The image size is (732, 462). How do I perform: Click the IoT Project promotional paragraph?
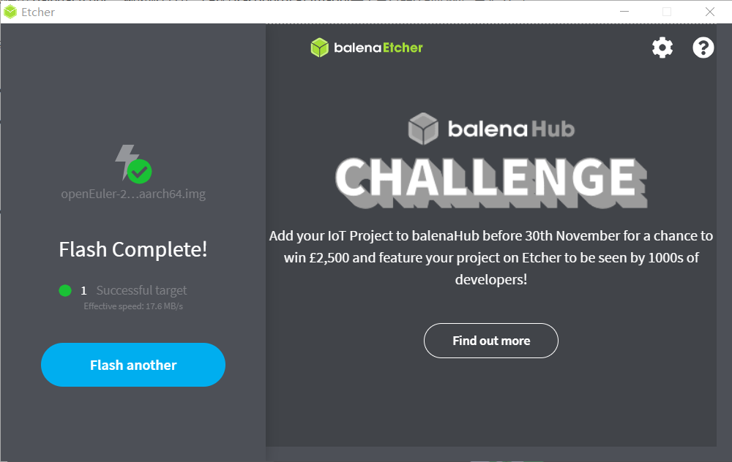click(x=491, y=258)
